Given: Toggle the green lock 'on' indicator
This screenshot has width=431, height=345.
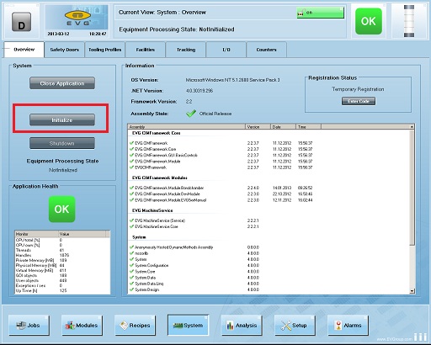Looking at the screenshot, I should click(320, 13).
